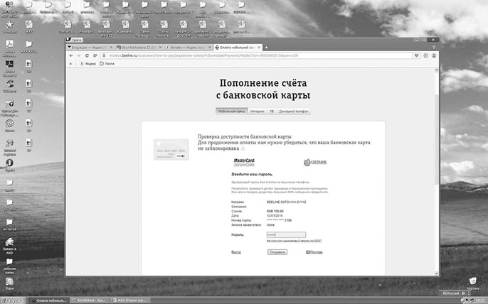
Task: Open the Помощь help link
Action: tap(313, 252)
